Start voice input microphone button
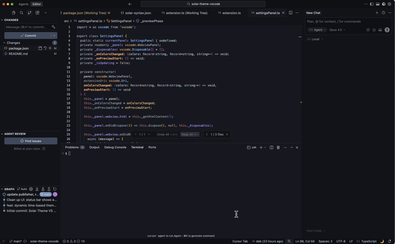Viewport: 395px width, 244px height. (387, 30)
